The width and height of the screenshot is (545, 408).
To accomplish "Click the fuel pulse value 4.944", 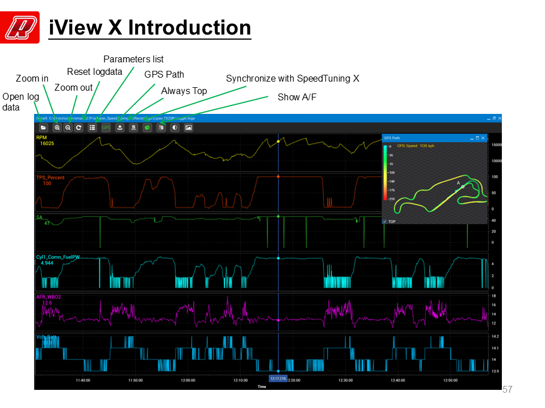I will pyautogui.click(x=47, y=263).
